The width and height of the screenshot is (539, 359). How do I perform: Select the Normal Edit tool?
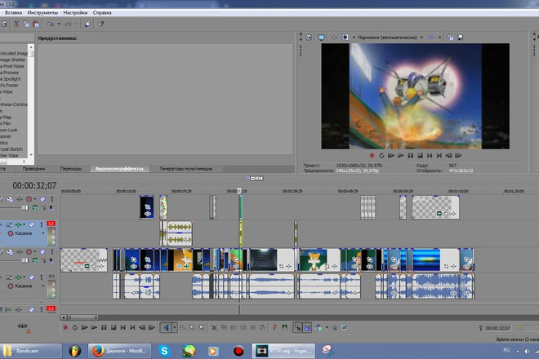tap(166, 328)
